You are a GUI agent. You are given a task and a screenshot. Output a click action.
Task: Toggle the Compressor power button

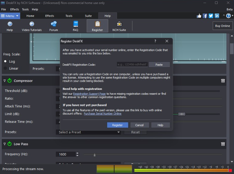[9, 81]
